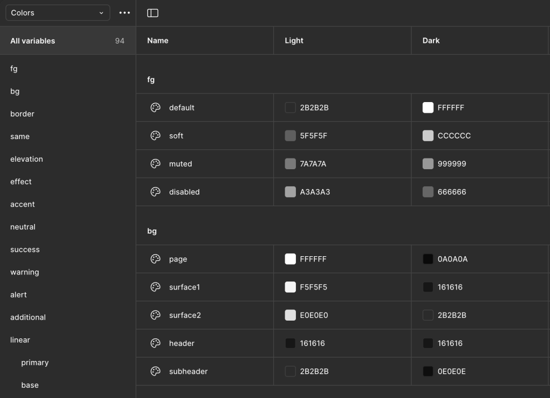Click the Light mode column header
Viewport: 550px width, 398px height.
[x=294, y=40]
